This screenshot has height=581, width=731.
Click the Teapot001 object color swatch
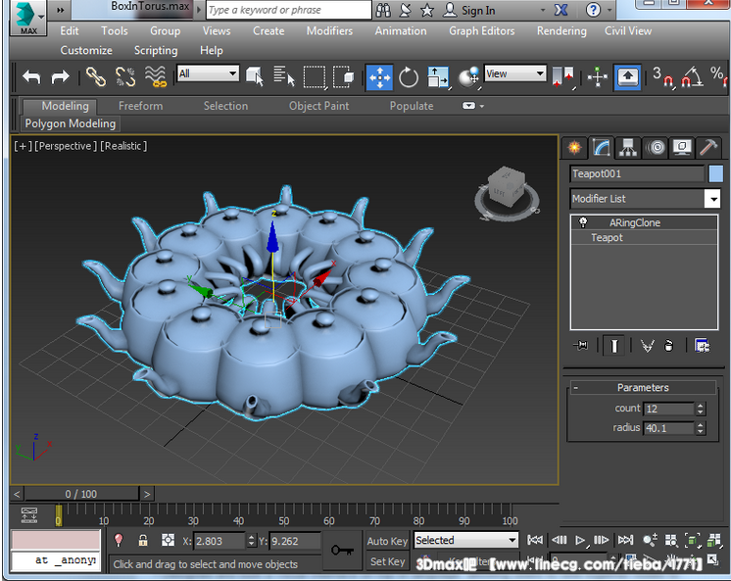point(715,174)
